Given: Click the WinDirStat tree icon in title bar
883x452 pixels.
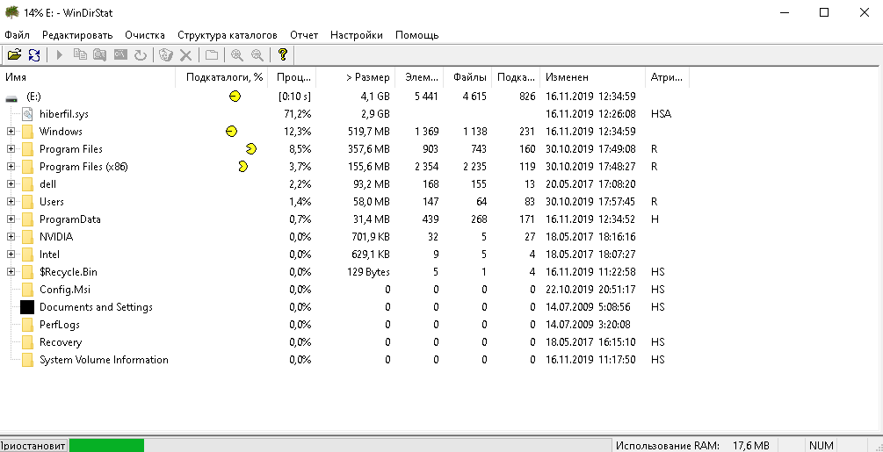Looking at the screenshot, I should pyautogui.click(x=11, y=12).
